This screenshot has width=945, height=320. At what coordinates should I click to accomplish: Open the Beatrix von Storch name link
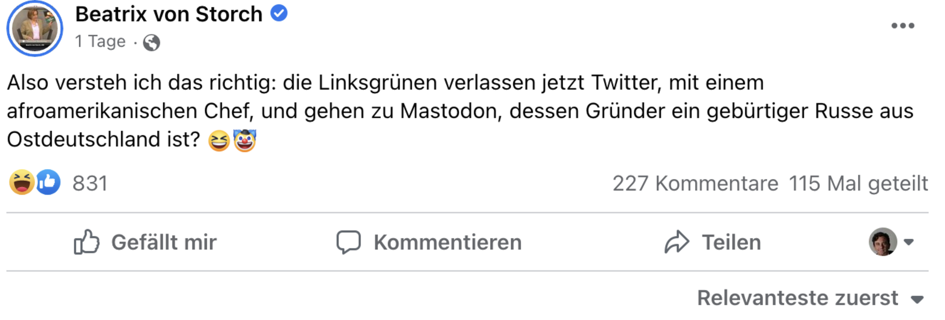coord(169,14)
